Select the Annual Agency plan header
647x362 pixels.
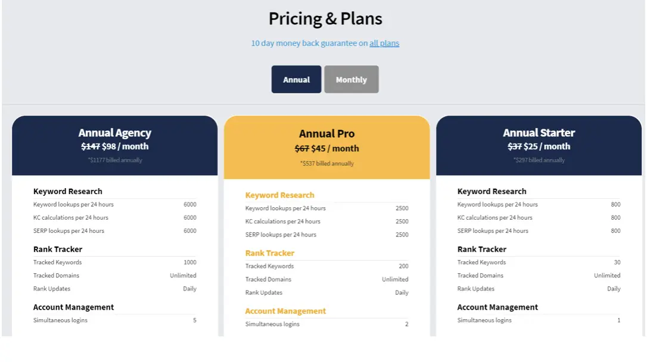115,133
